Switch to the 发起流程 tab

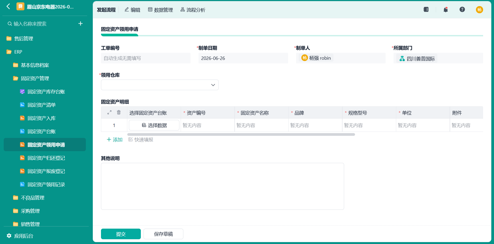[x=106, y=10]
